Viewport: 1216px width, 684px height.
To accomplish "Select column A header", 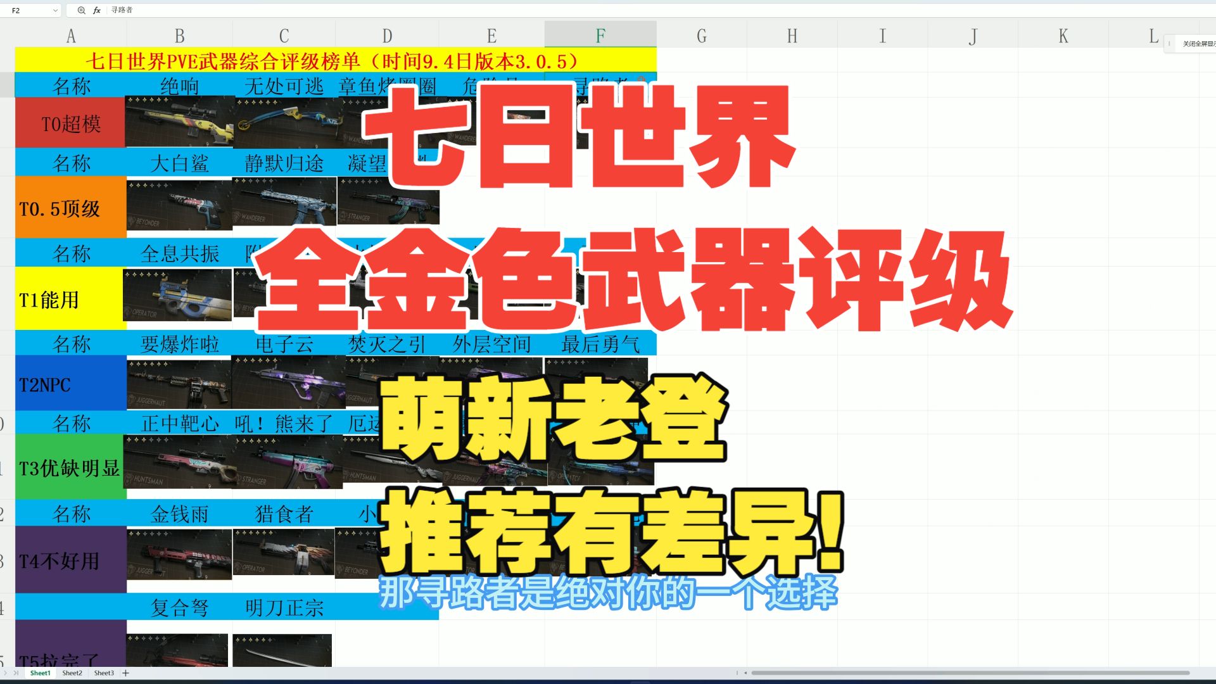I will (71, 36).
